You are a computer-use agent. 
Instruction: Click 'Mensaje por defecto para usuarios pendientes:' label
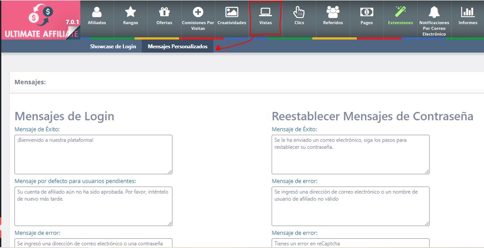[75, 181]
